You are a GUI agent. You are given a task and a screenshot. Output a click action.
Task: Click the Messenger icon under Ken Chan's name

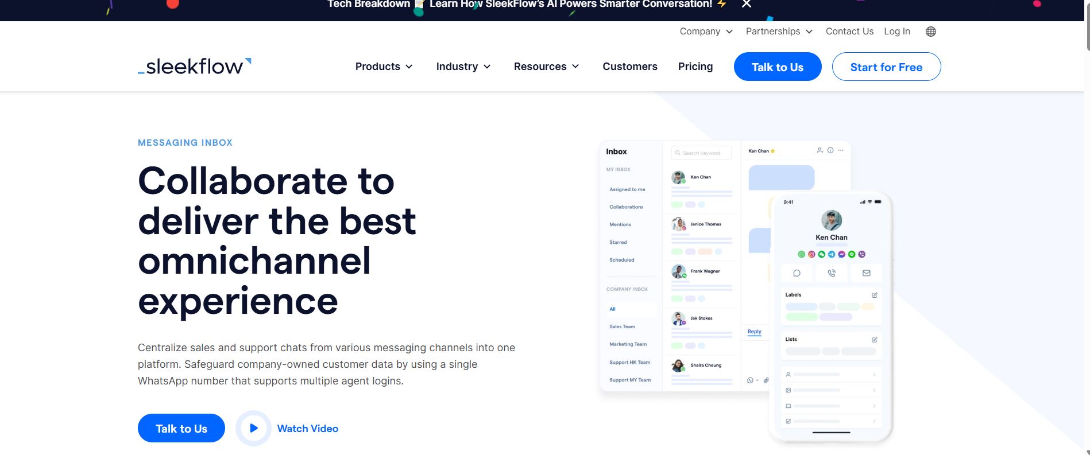tap(841, 254)
